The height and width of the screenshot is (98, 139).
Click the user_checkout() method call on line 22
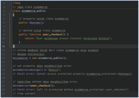(42, 86)
